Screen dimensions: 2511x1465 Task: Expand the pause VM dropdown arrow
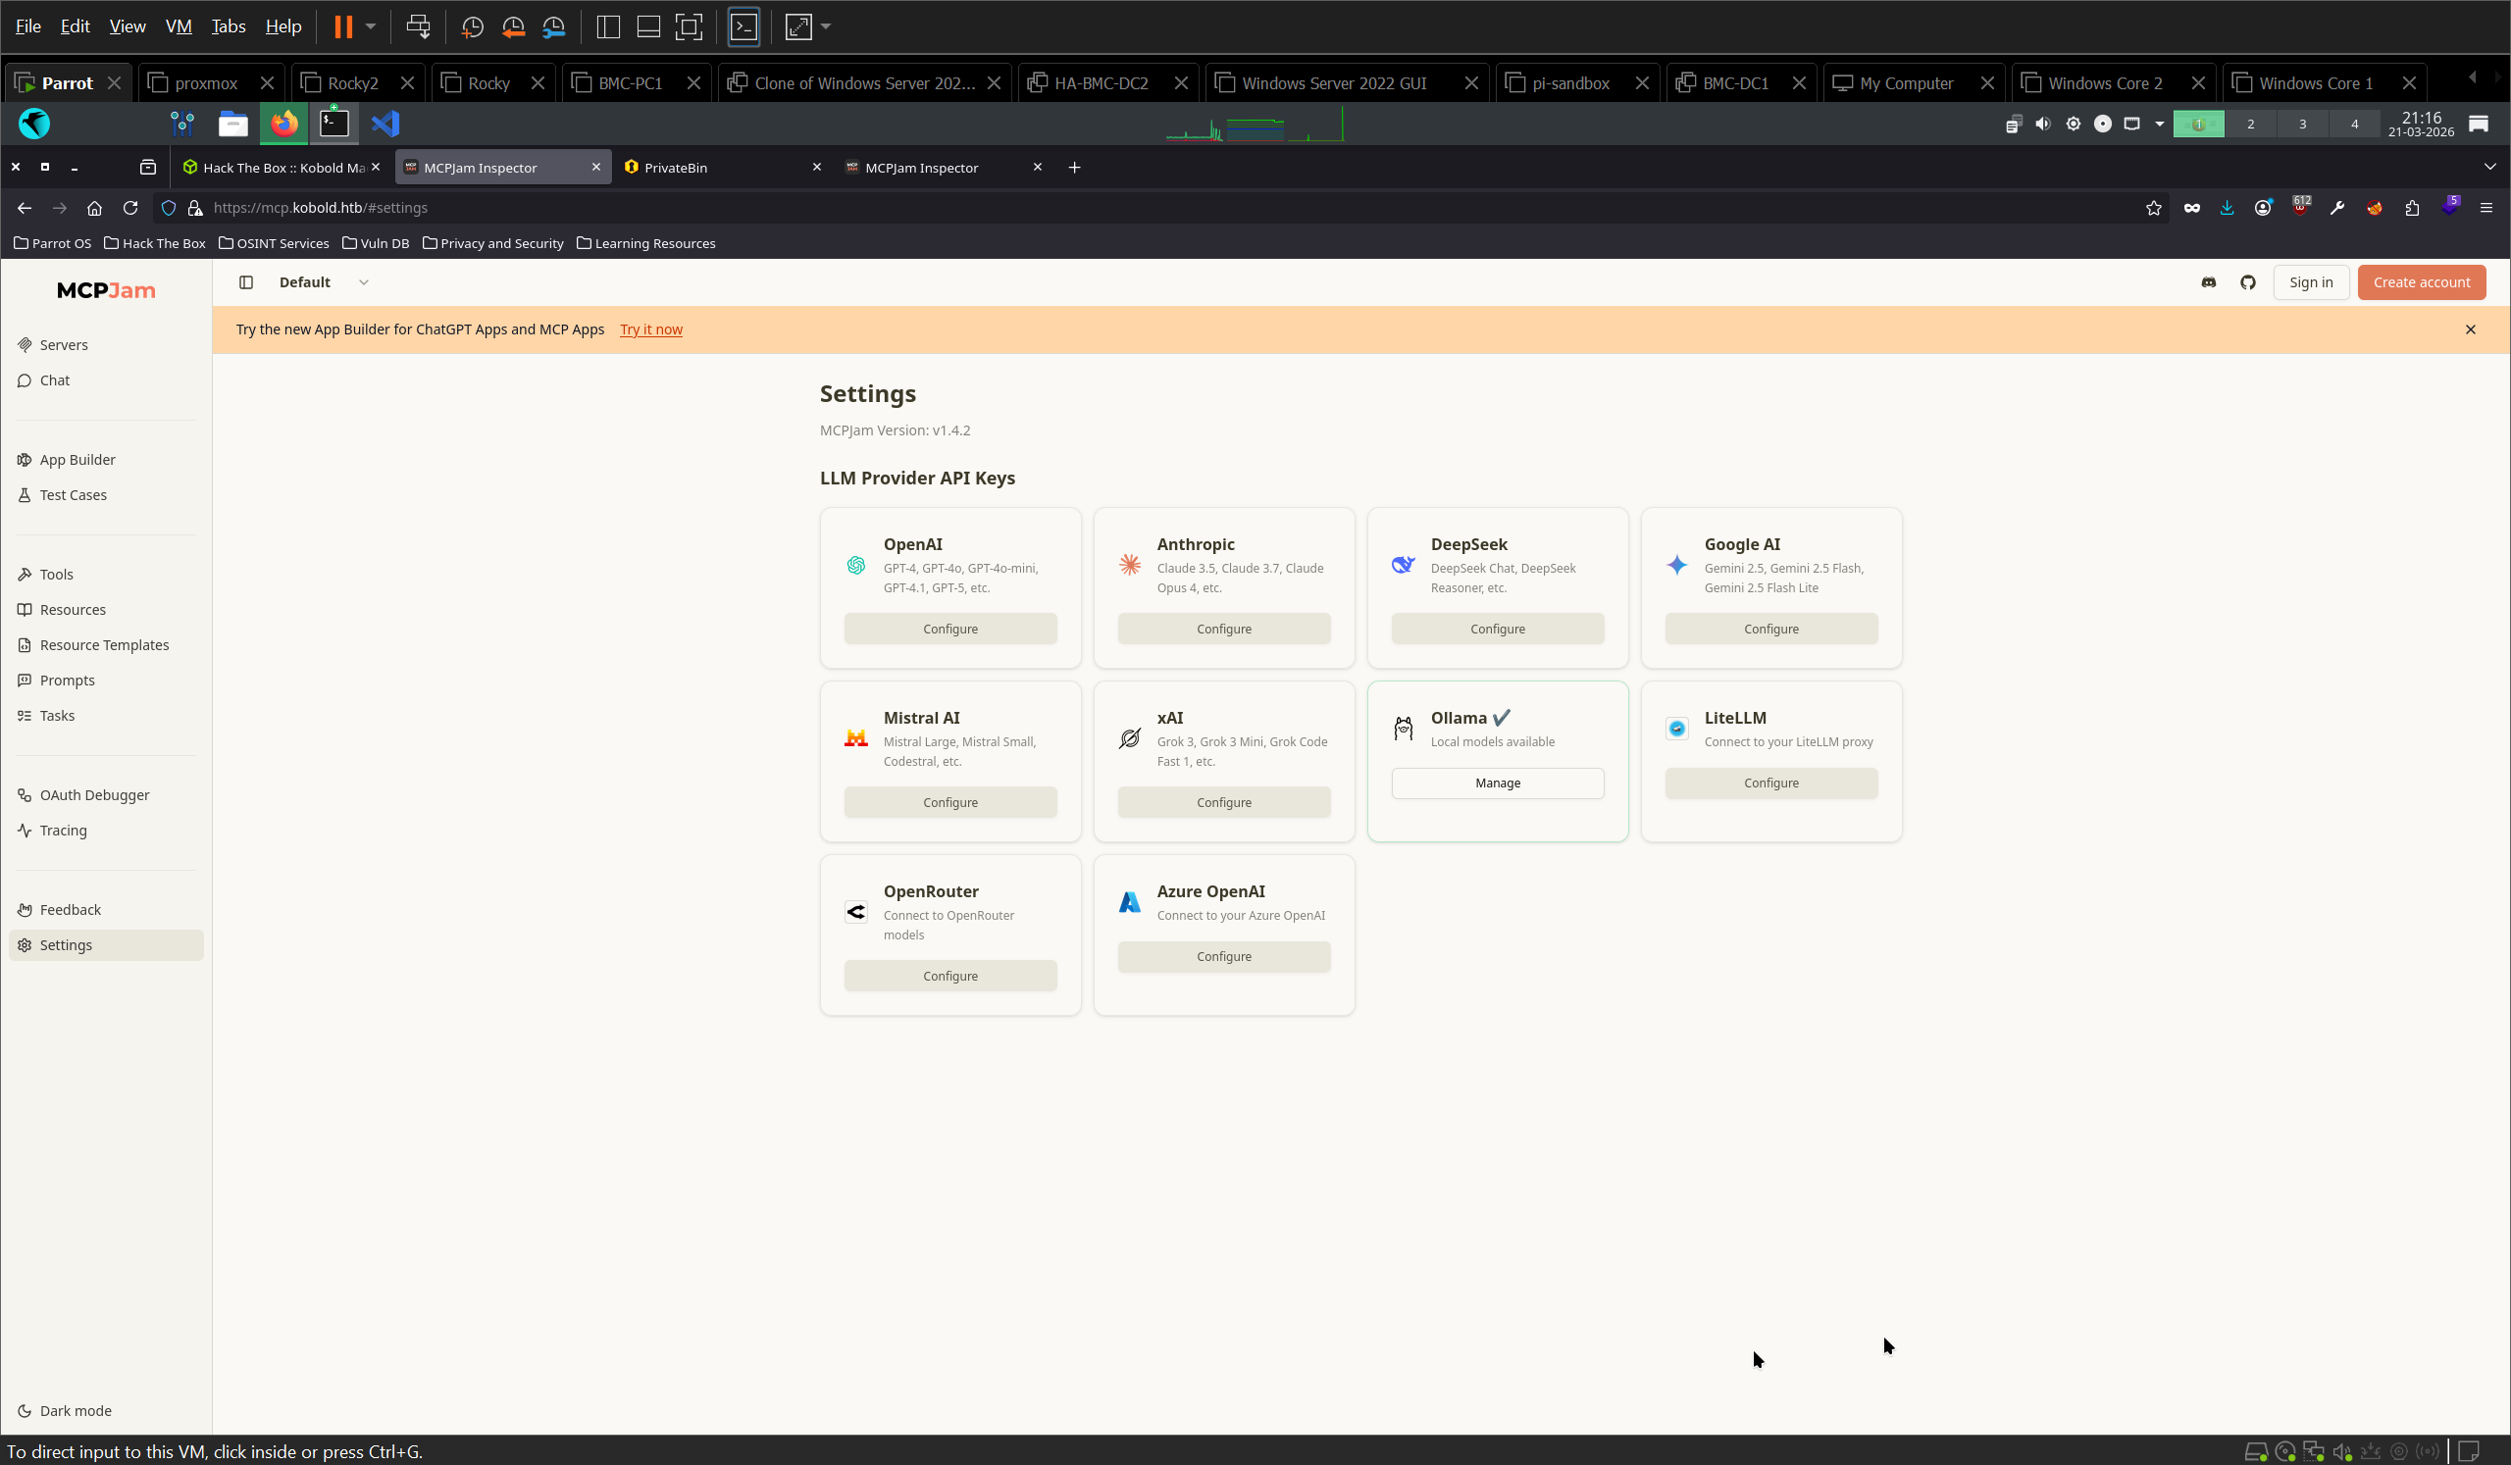[370, 26]
